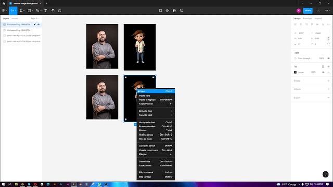Click the align horizontal centers icon

[301, 24]
